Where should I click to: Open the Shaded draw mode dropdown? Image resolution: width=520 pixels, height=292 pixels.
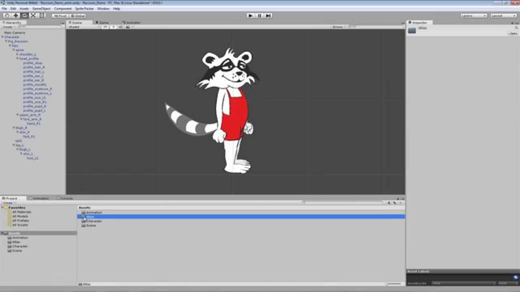coord(84,27)
